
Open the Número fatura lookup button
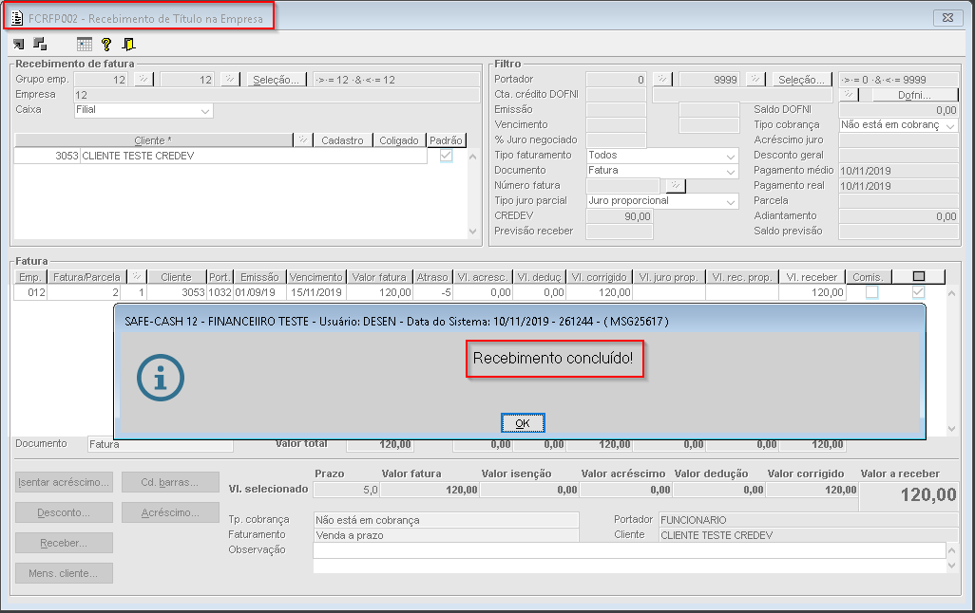tap(676, 185)
